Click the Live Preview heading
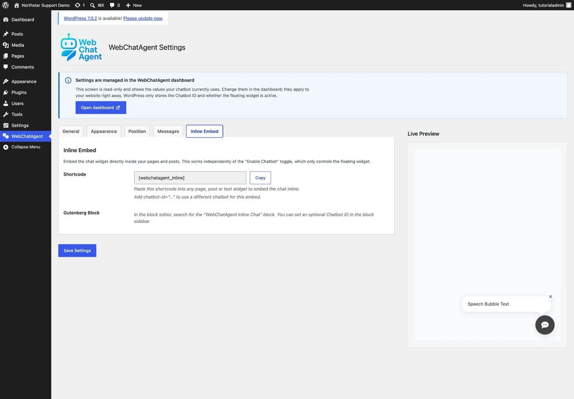Screen dimensions: 574x399 point(423,134)
